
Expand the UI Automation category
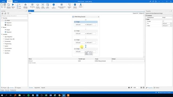click(4, 48)
